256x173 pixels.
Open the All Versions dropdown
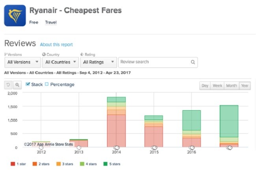(23, 62)
